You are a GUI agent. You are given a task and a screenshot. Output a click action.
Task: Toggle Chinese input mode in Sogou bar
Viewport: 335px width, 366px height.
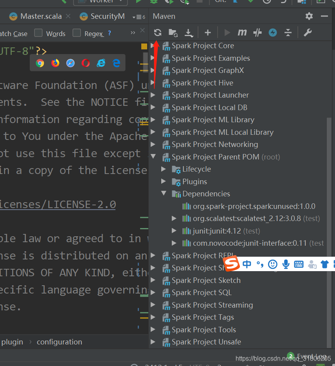(x=247, y=264)
